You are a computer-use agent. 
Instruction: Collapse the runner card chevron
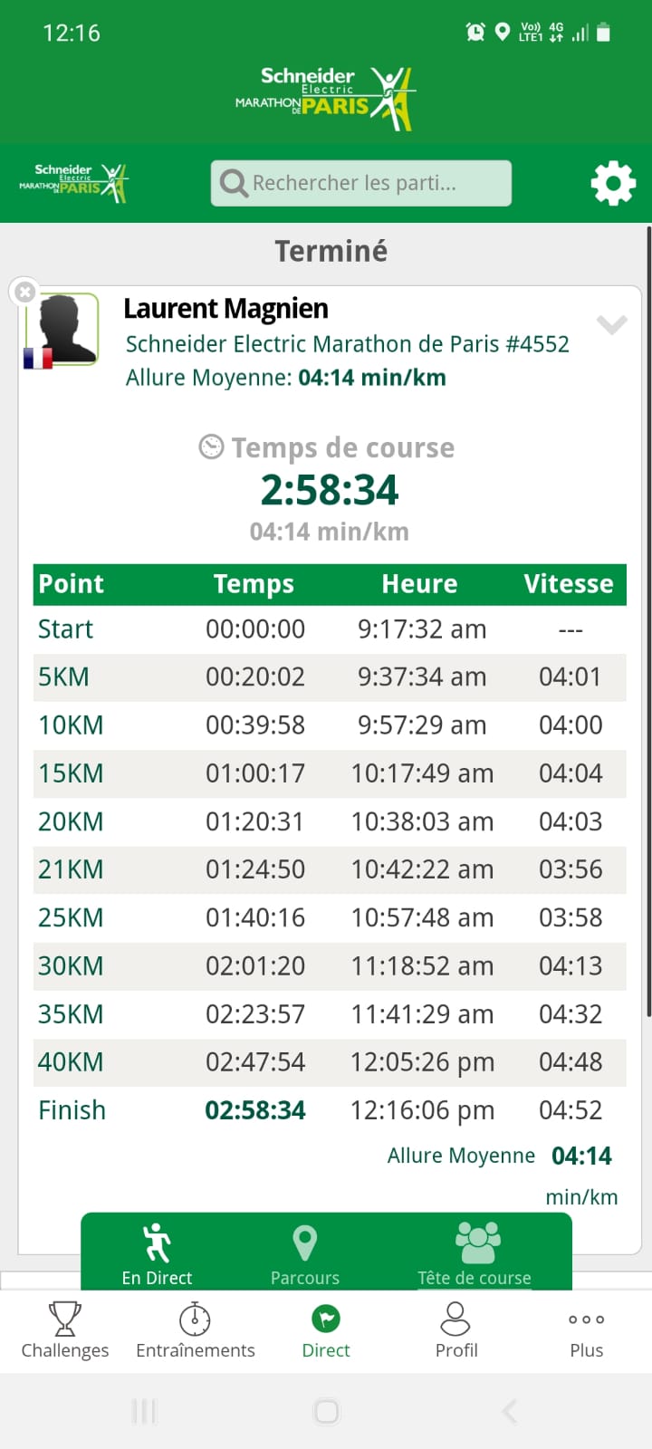[612, 324]
